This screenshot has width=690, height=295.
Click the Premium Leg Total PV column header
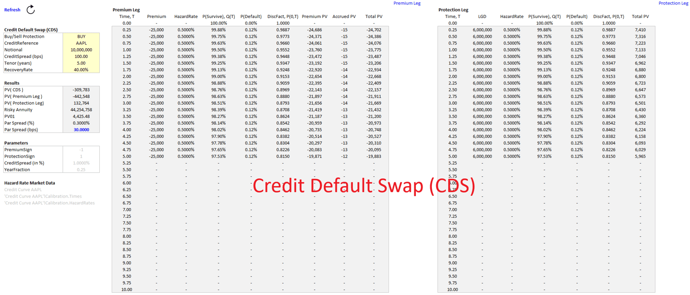coord(374,17)
